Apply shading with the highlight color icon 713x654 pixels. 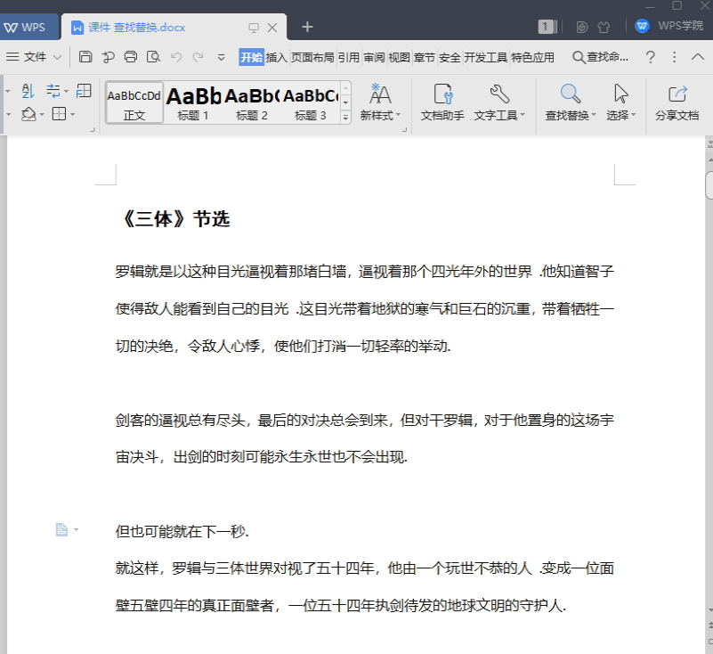[28, 114]
